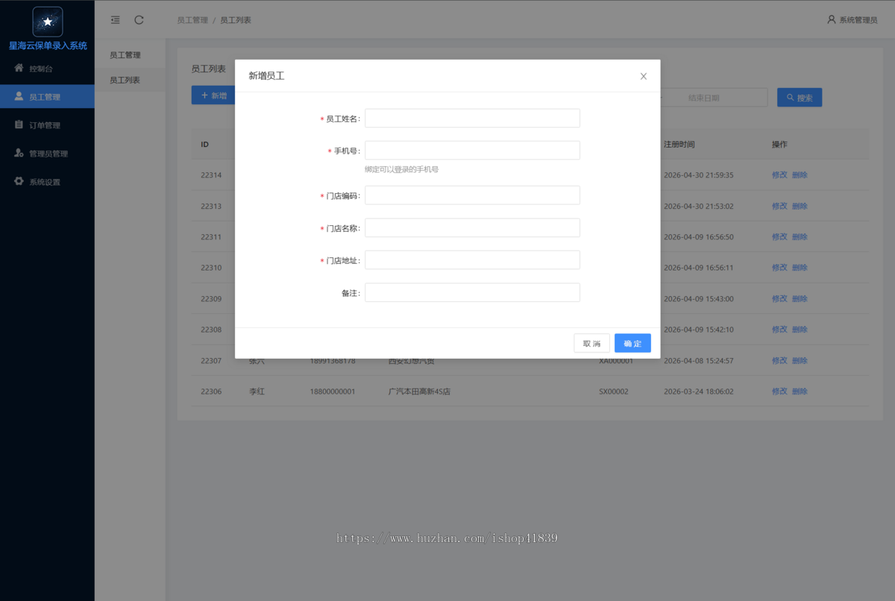This screenshot has height=601, width=895.
Task: Click 删除 for row 22308
Action: coord(800,330)
